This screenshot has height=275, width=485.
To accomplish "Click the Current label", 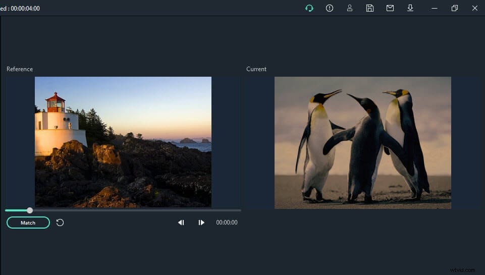I will (x=256, y=69).
